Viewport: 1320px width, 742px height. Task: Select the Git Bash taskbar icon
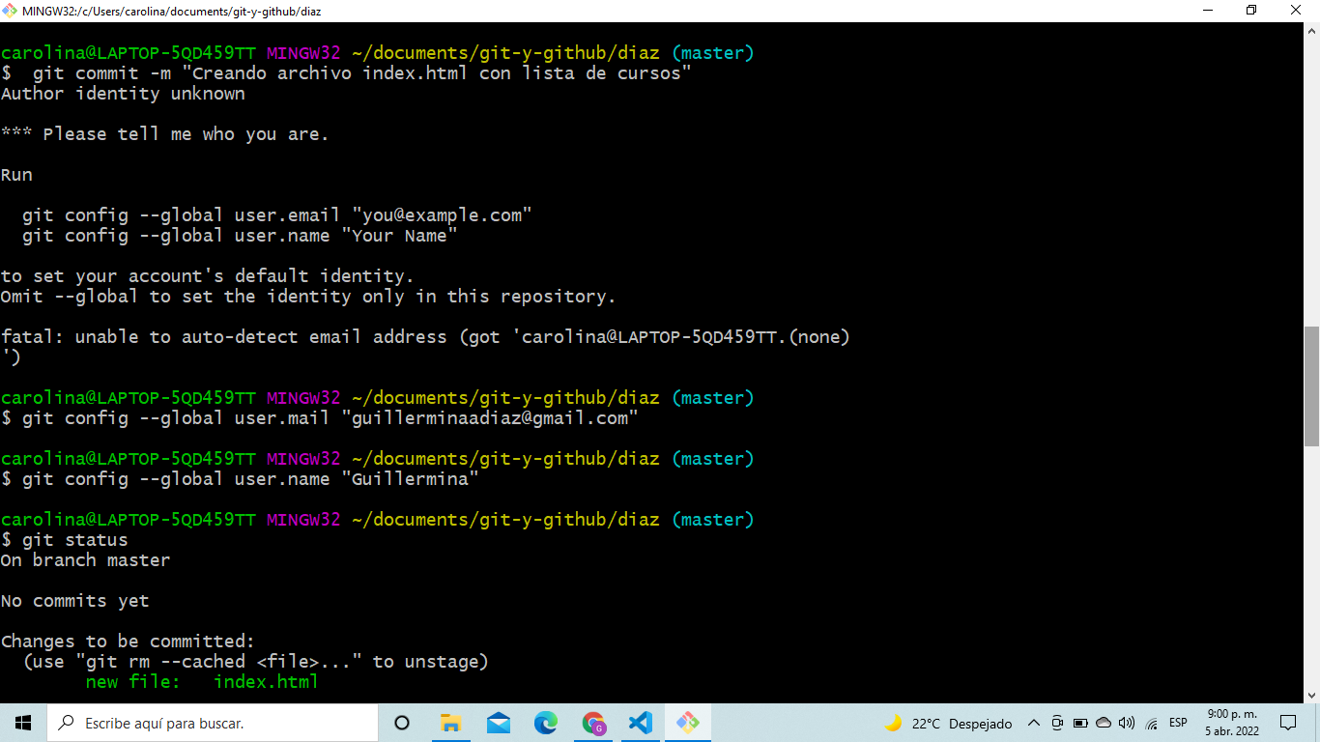coord(688,723)
